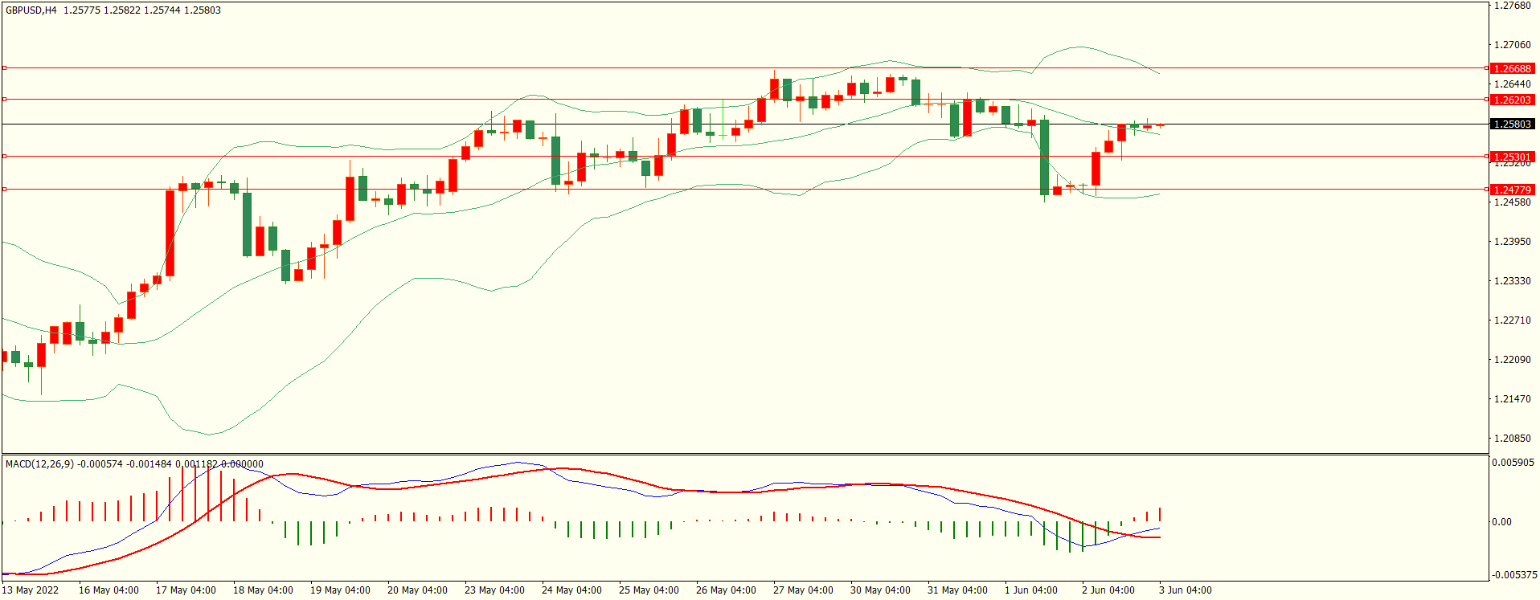
Task: Click the MACD 0.00 zero level label
Action: [1501, 522]
